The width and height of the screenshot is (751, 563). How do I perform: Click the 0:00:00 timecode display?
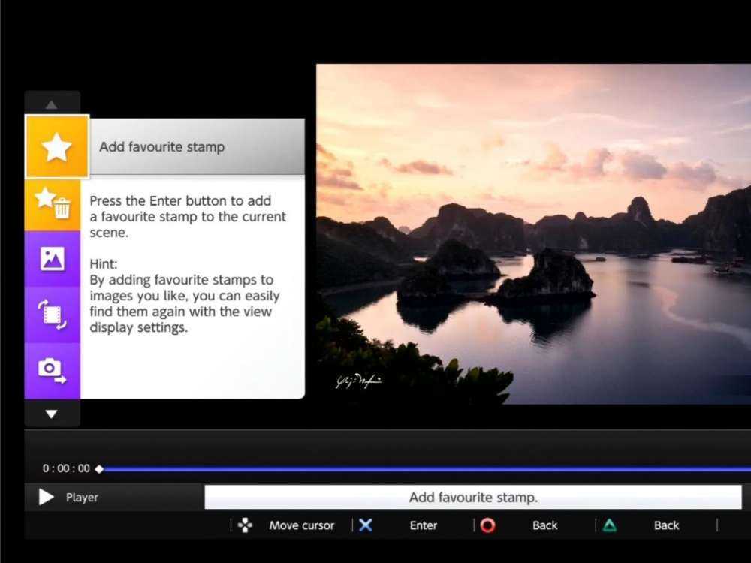pos(66,468)
